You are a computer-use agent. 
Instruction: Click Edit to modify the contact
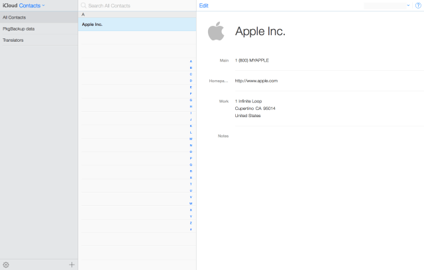(203, 5)
